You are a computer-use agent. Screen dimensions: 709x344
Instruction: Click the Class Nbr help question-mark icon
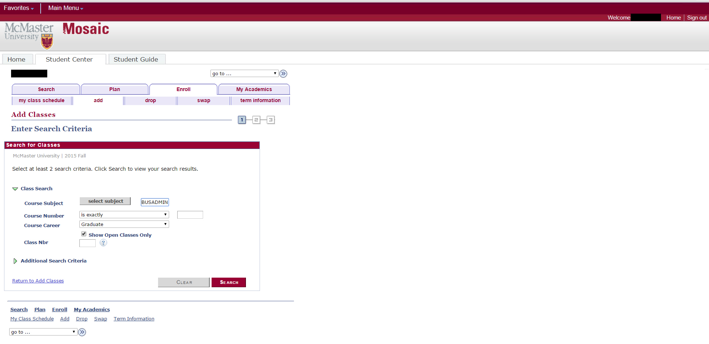coord(103,243)
